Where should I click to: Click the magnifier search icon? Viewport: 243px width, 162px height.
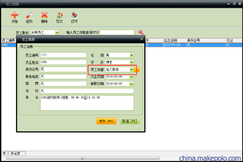click(x=141, y=32)
